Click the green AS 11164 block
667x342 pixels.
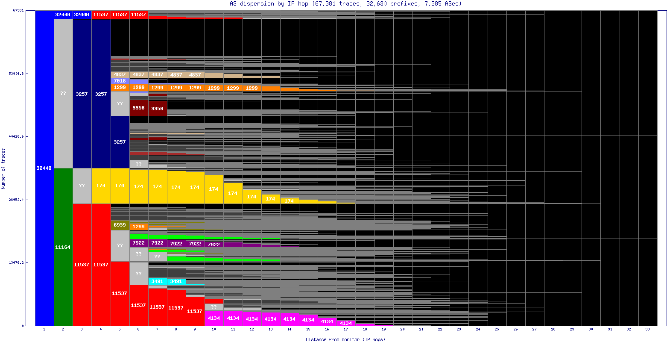[x=63, y=247]
